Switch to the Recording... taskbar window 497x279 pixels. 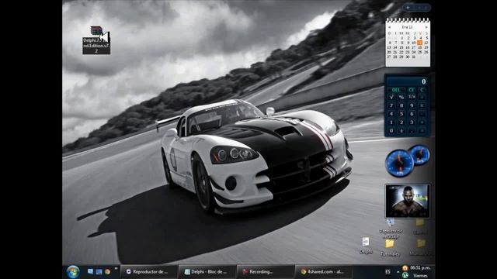pos(266,271)
